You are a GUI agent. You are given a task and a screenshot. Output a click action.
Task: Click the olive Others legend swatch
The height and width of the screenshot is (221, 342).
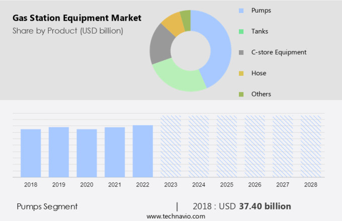point(241,94)
